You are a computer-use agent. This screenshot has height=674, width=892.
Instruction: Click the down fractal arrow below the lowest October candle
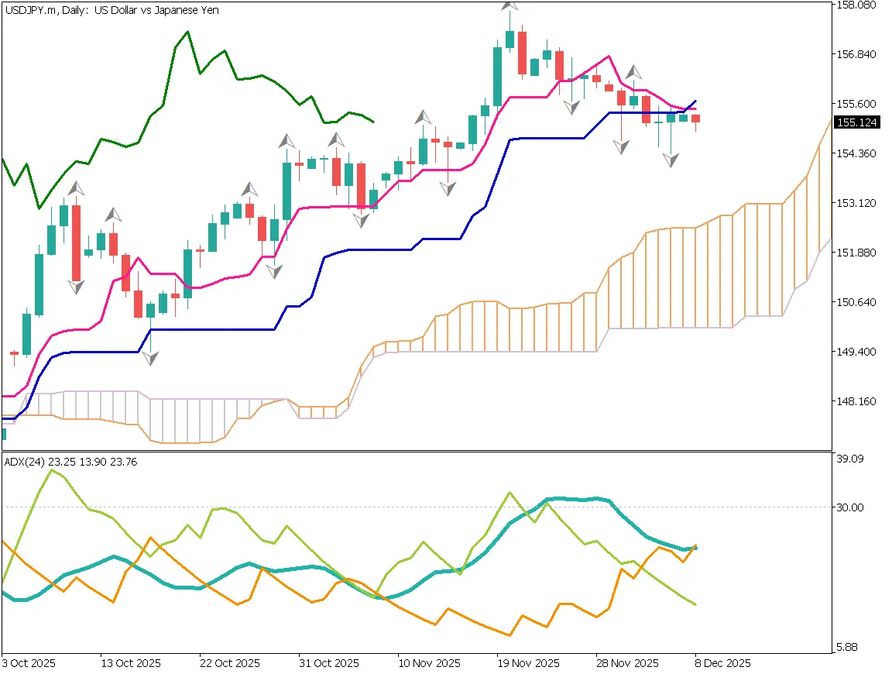pos(151,358)
